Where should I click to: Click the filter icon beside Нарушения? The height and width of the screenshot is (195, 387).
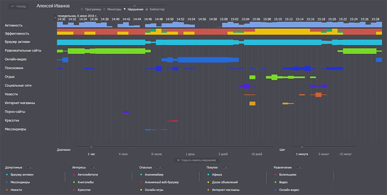(125, 9)
